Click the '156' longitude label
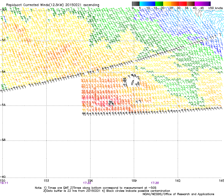The height and width of the screenshot is (196, 224). [x=90, y=181]
